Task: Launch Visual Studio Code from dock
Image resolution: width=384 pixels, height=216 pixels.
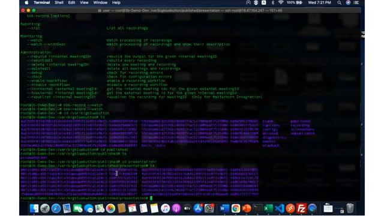Action: tap(280, 208)
